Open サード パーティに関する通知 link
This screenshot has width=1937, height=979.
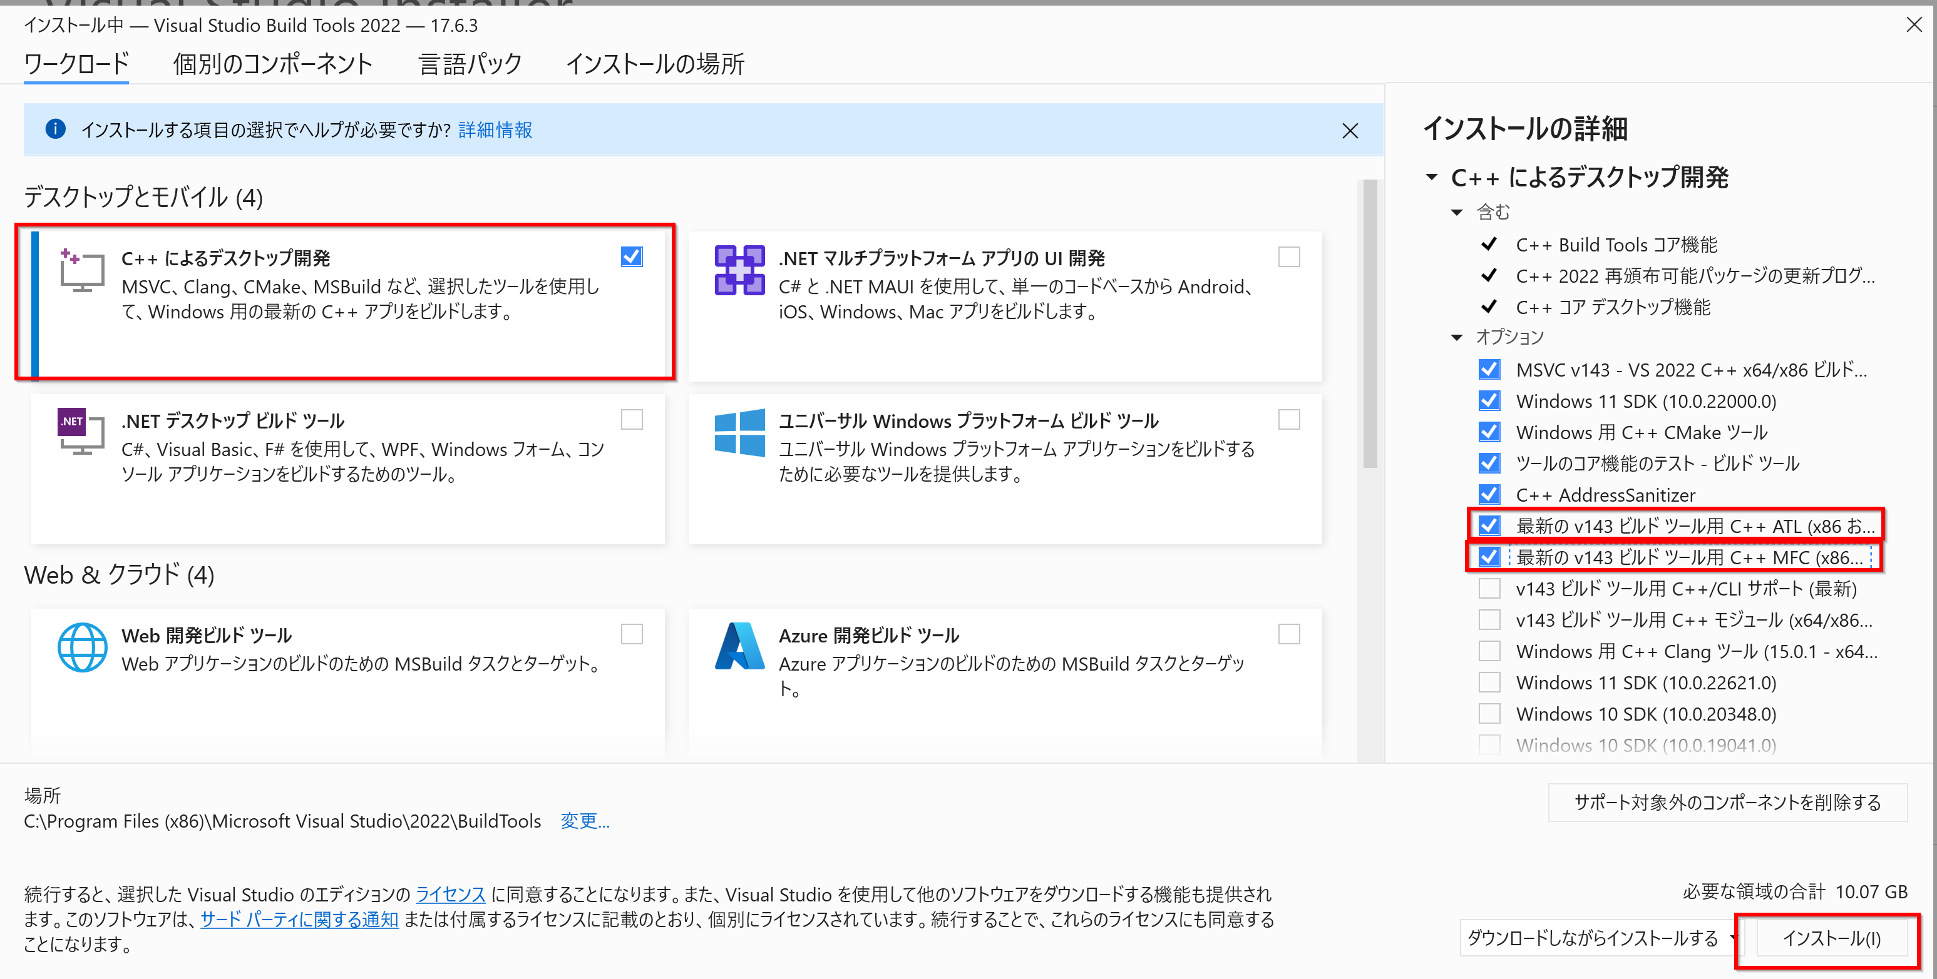299,919
